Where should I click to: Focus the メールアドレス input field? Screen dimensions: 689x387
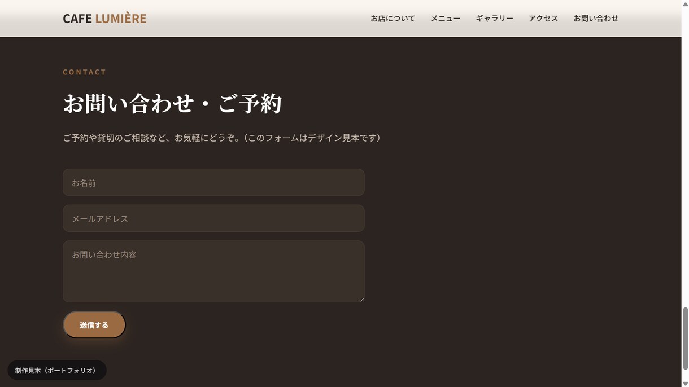pyautogui.click(x=213, y=218)
